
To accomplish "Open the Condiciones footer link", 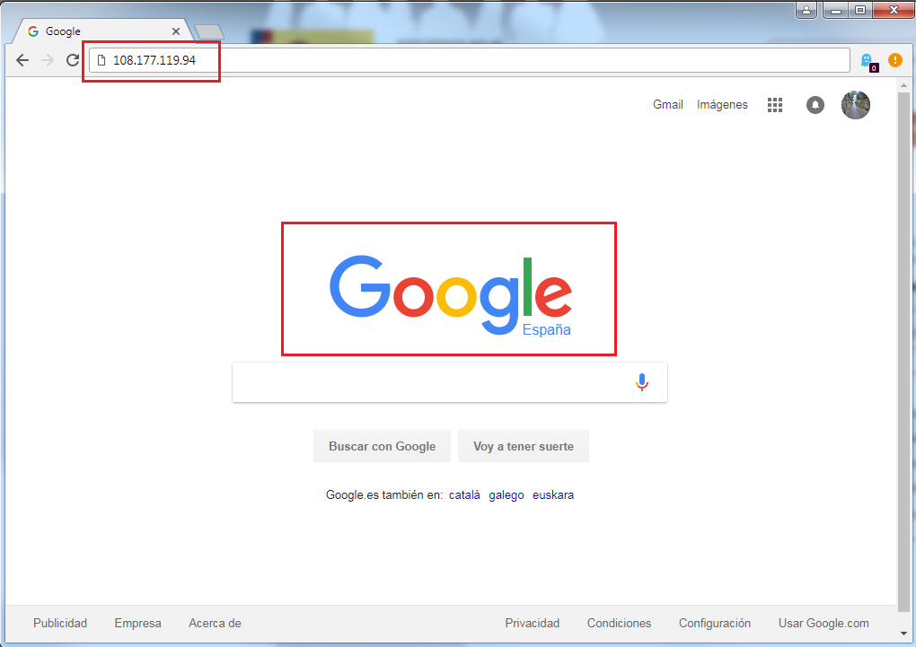I will coord(620,623).
